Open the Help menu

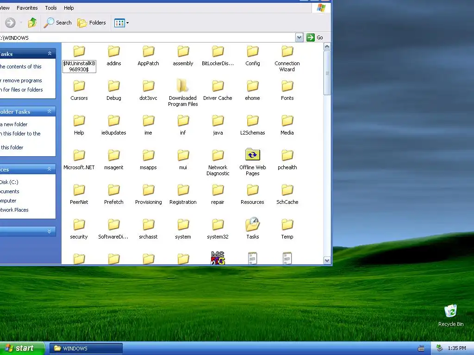pyautogui.click(x=69, y=8)
